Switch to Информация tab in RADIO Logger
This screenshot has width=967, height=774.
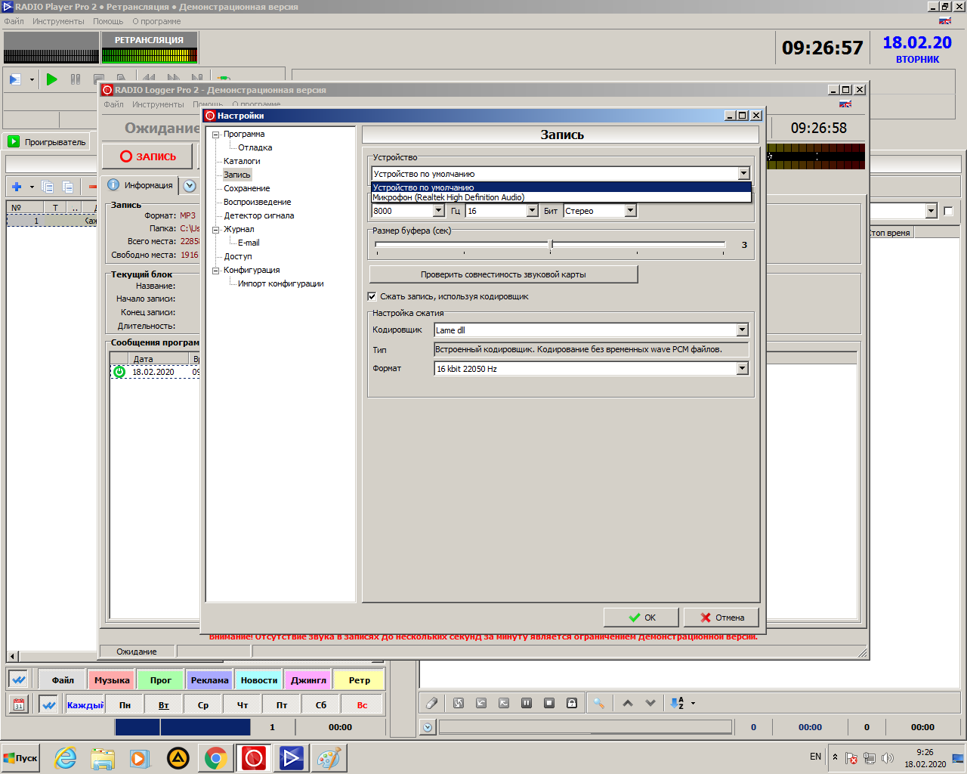click(141, 185)
